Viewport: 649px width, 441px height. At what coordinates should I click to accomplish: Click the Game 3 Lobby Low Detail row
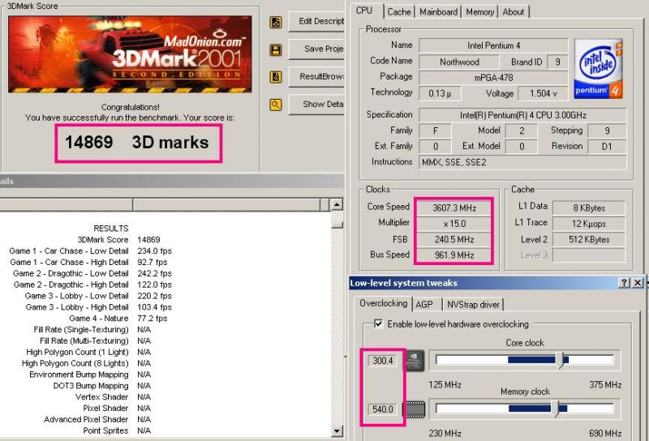[x=98, y=296]
